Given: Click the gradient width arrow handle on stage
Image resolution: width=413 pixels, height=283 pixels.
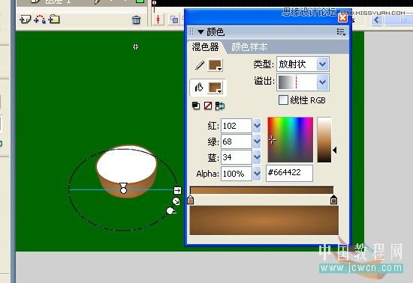Looking at the screenshot, I should tap(177, 190).
